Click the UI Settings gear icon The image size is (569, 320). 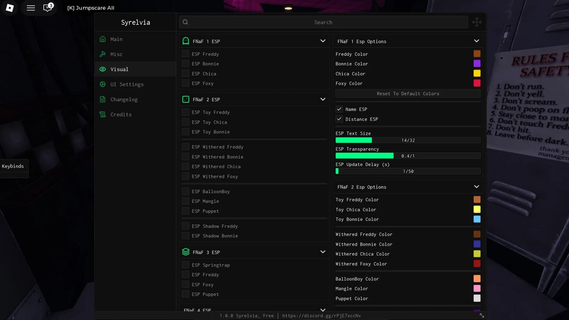pos(103,84)
